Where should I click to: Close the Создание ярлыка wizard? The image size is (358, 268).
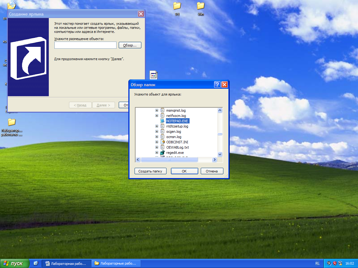[141, 14]
